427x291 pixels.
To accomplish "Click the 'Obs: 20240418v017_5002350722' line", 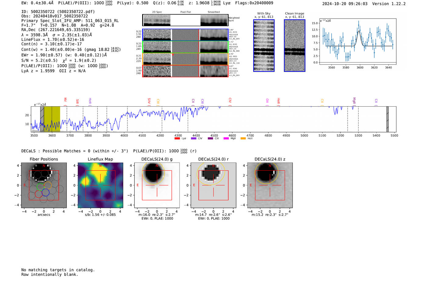I will [55, 16].
